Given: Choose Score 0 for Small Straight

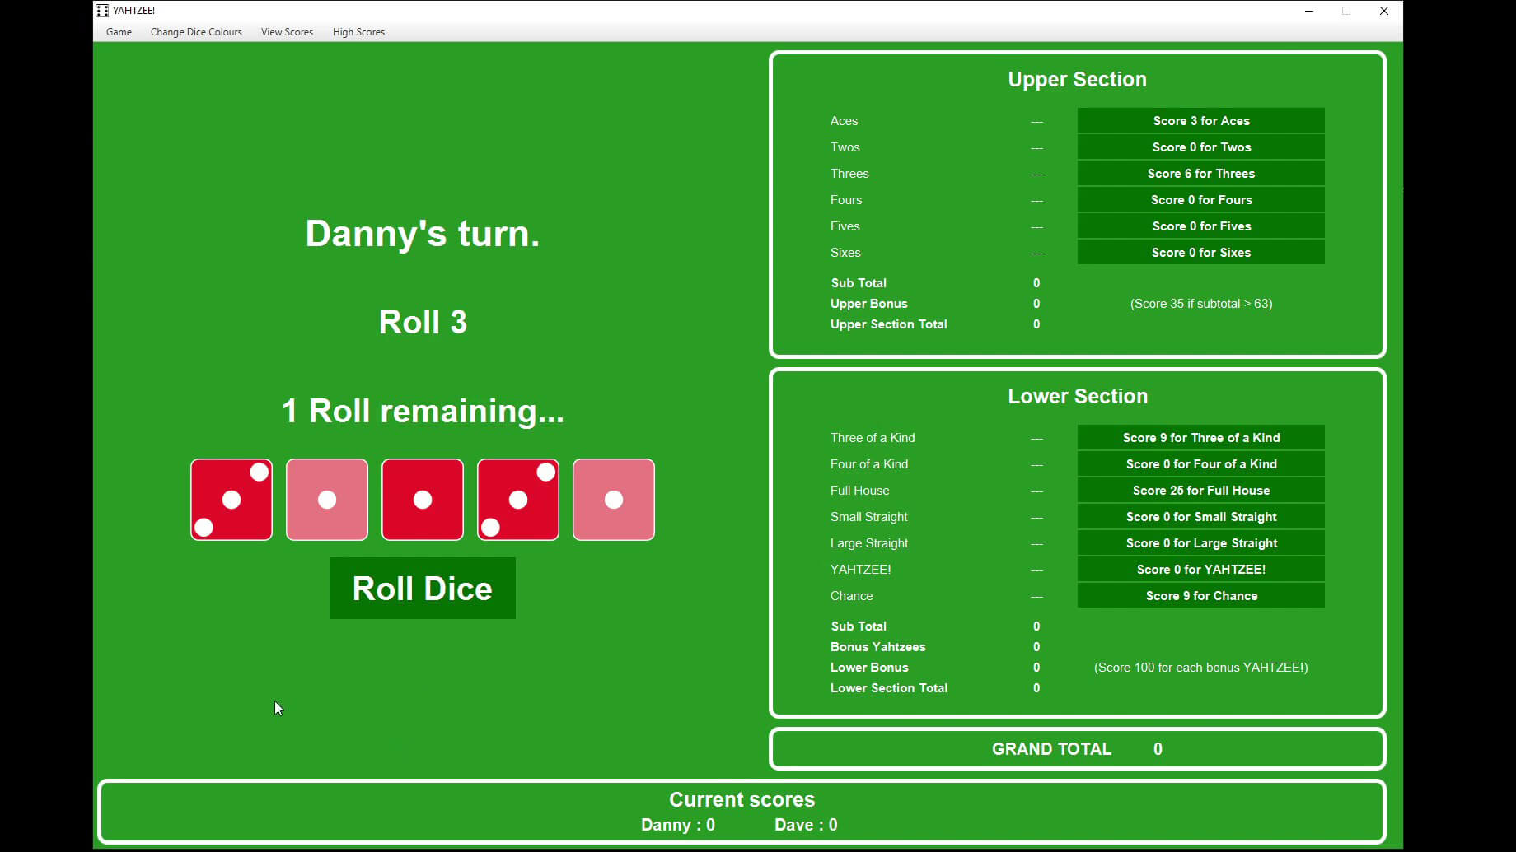Looking at the screenshot, I should click(1200, 517).
